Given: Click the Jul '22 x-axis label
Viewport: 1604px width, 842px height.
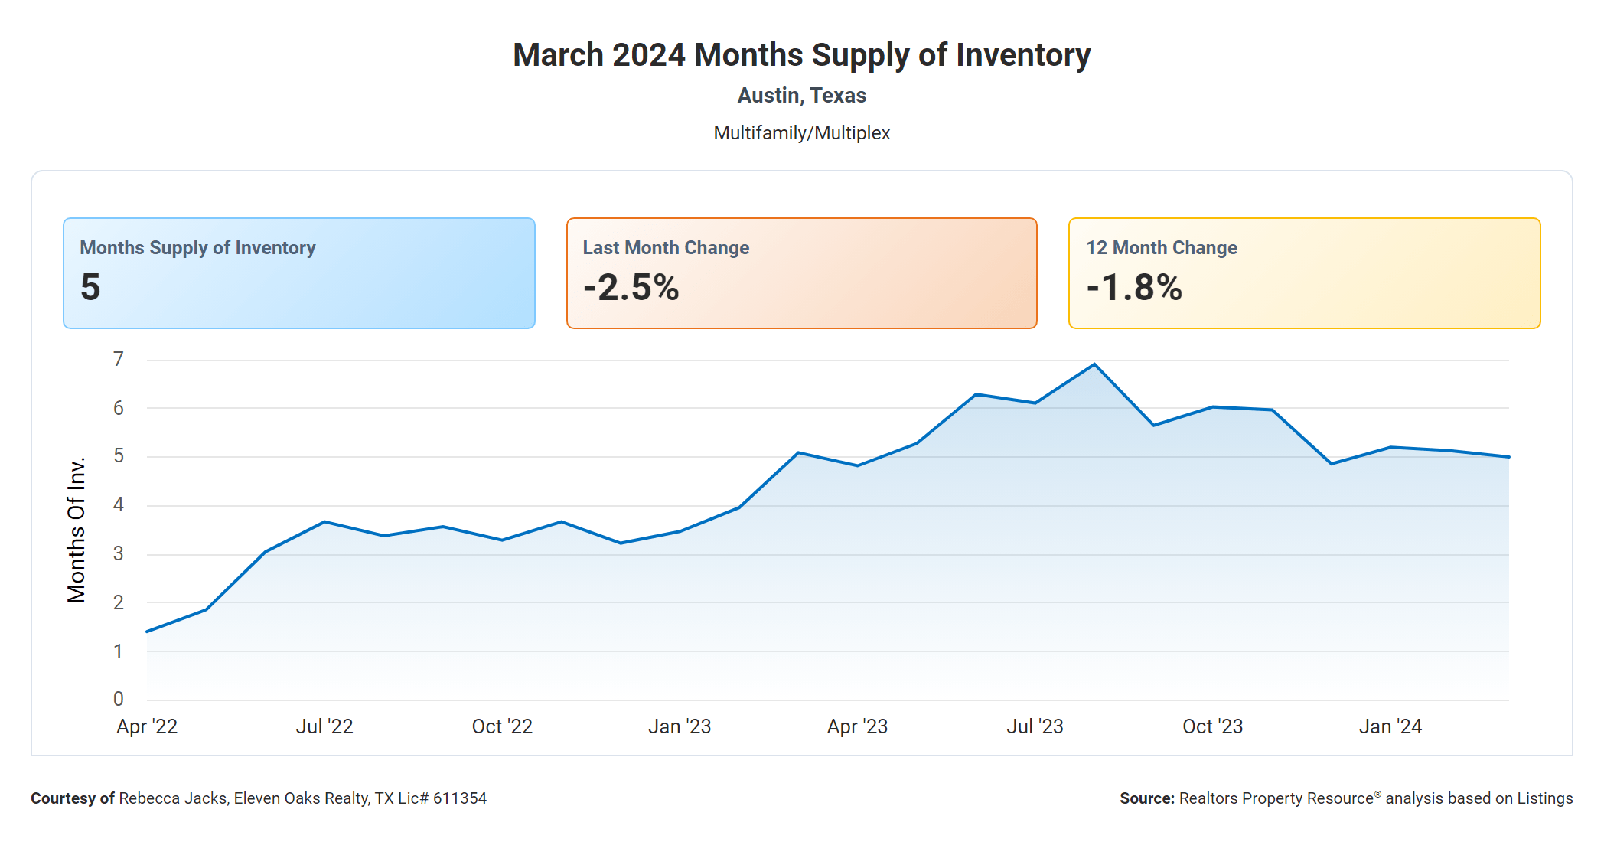Looking at the screenshot, I should [324, 726].
